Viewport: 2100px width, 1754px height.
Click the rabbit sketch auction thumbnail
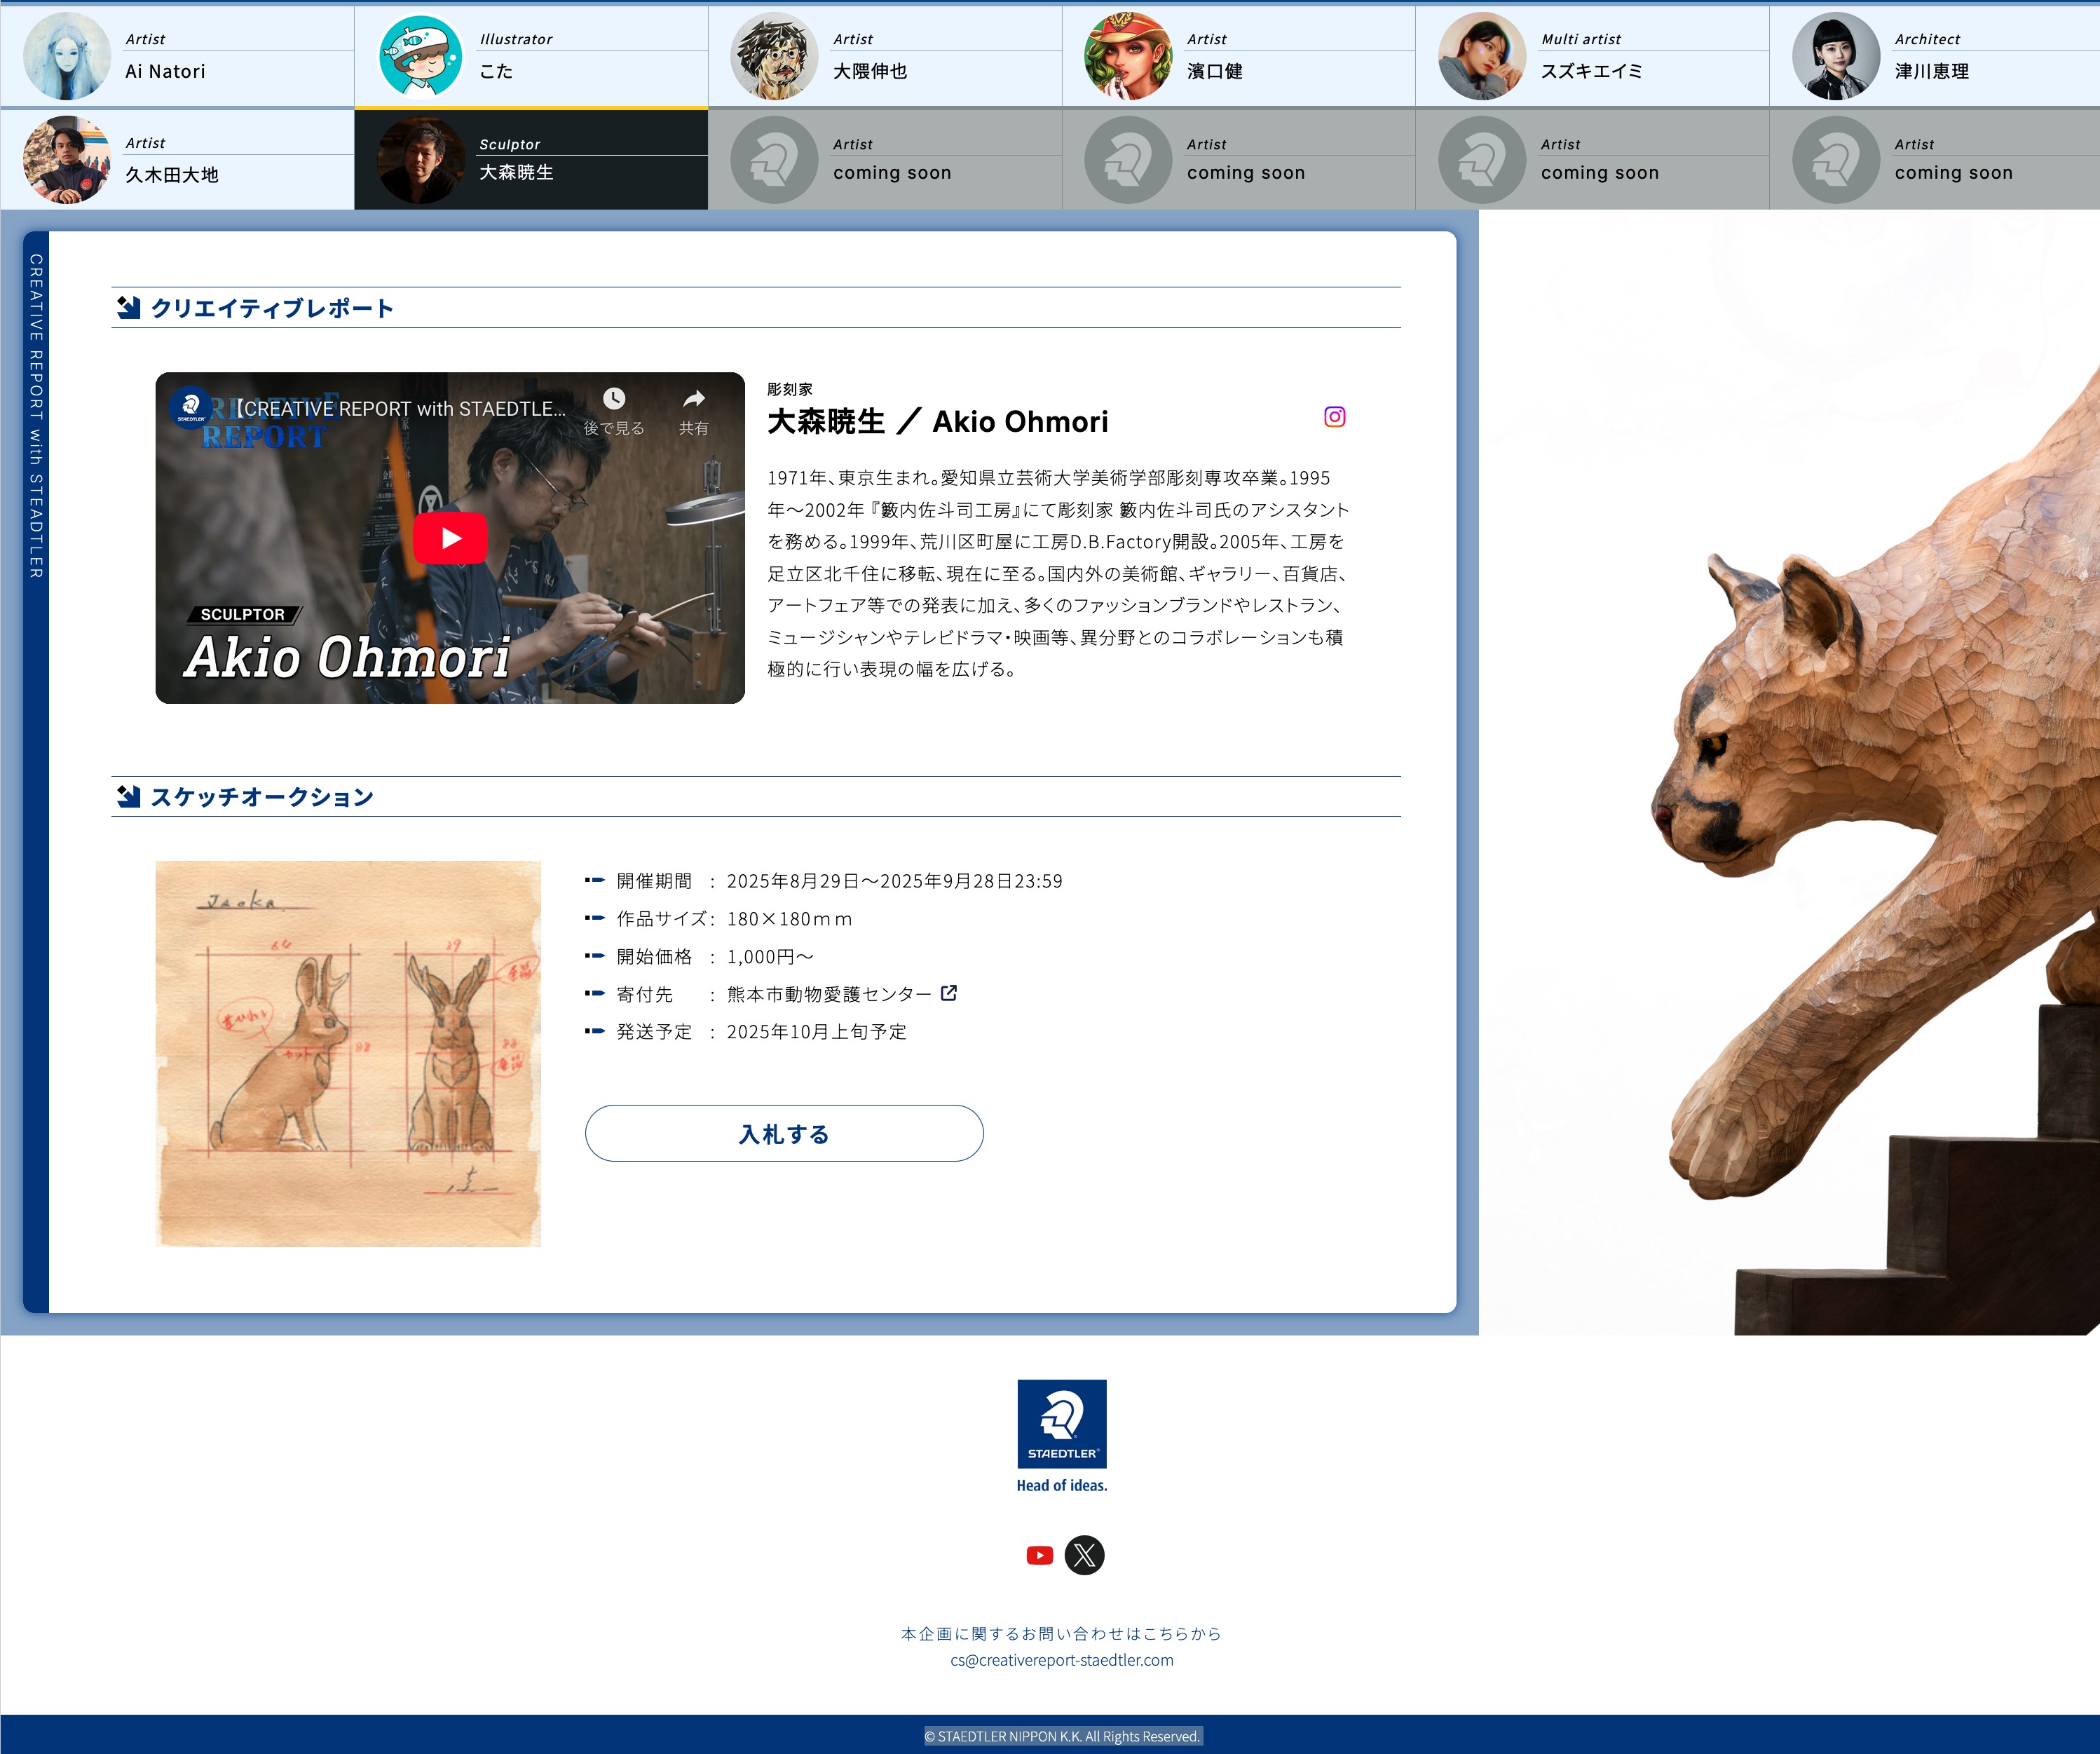[348, 1053]
